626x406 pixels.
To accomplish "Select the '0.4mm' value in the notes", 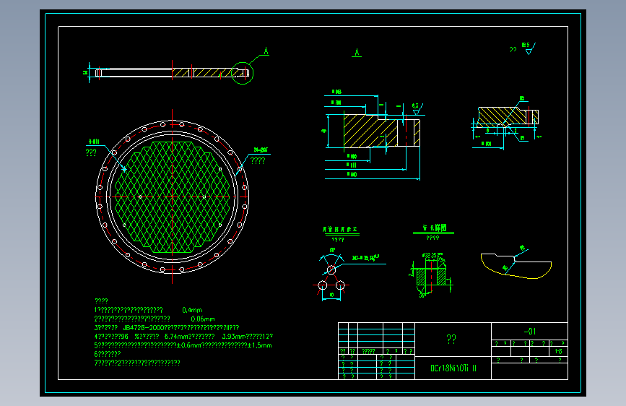I will click(193, 310).
